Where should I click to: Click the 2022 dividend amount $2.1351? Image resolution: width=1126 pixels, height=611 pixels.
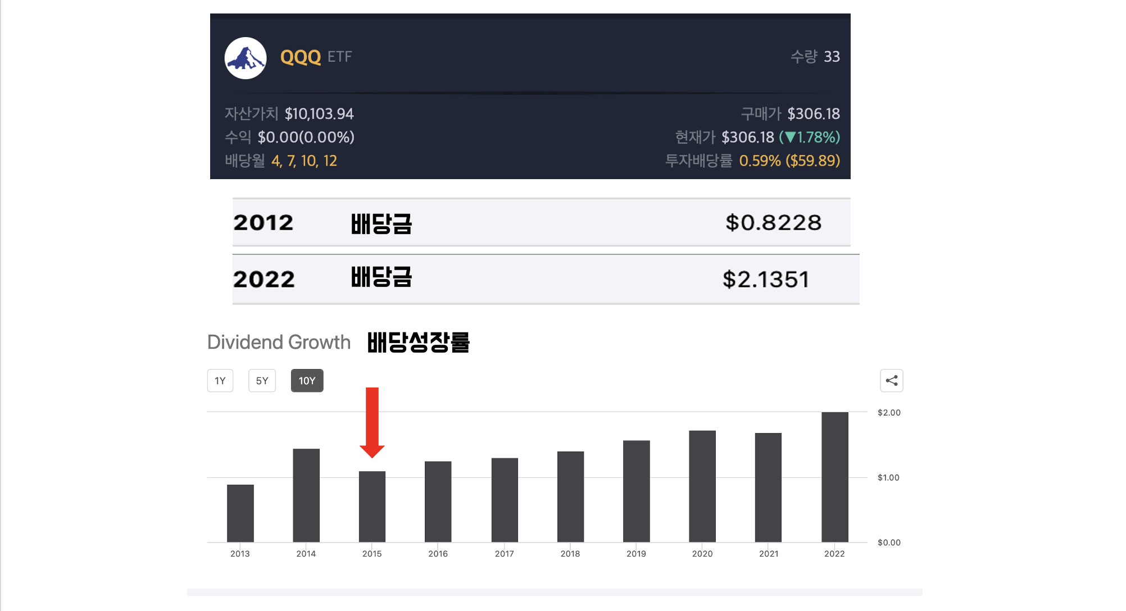(766, 279)
